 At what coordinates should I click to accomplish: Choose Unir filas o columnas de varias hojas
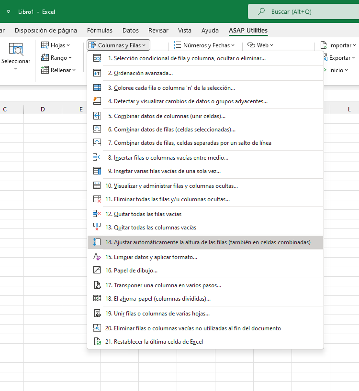click(205, 314)
